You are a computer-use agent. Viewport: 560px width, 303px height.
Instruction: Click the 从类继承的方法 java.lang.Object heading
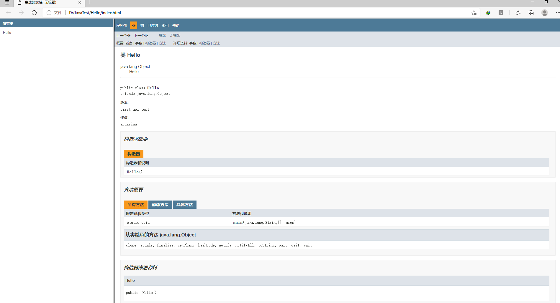click(161, 235)
